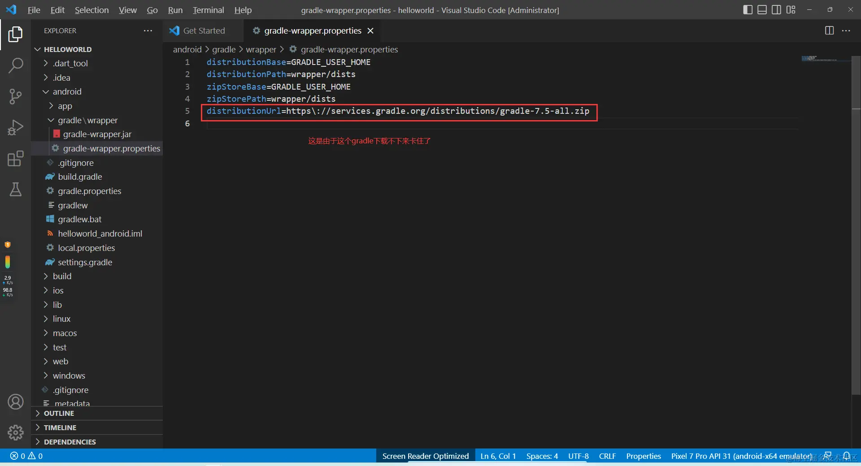Screen dimensions: 861x466
Task: Open the Explorer view in activity bar
Action: coord(15,34)
